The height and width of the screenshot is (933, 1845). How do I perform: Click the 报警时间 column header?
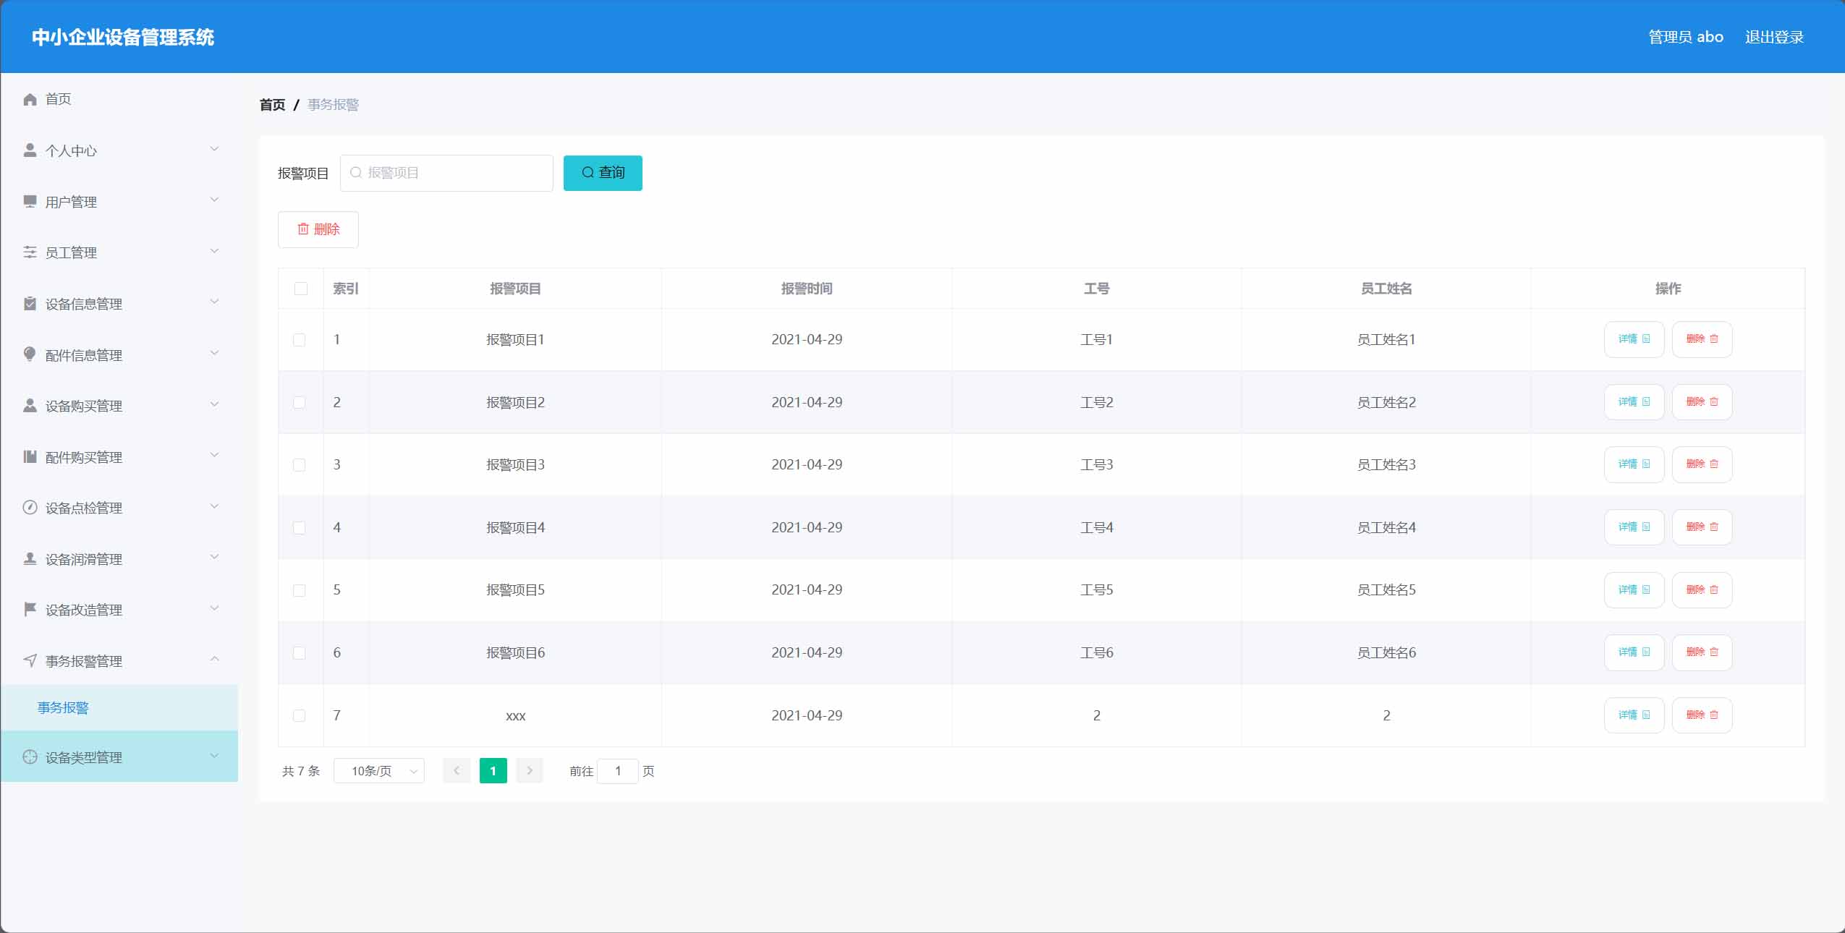coord(807,289)
